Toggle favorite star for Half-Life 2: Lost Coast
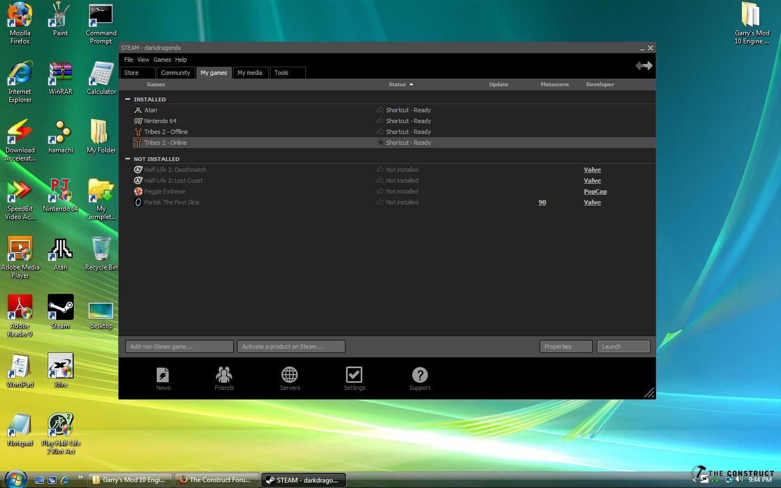This screenshot has width=781, height=488. pyautogui.click(x=380, y=181)
